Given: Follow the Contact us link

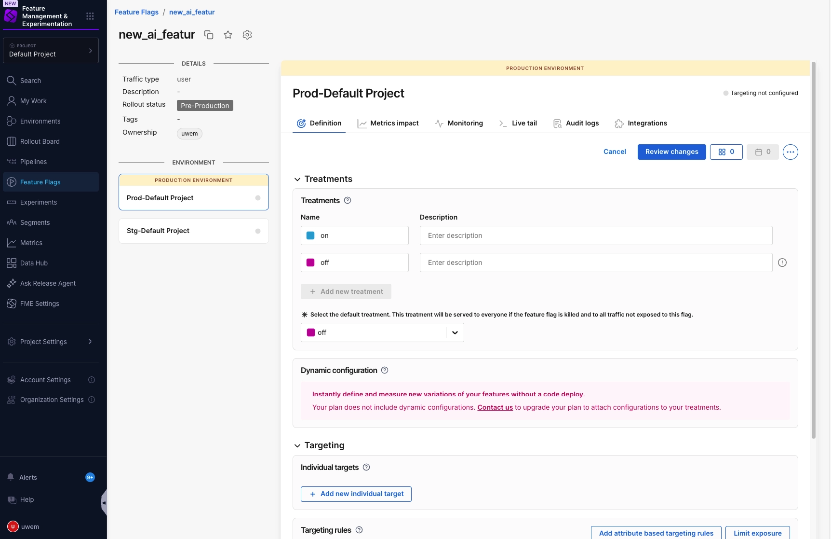Looking at the screenshot, I should coord(495,407).
